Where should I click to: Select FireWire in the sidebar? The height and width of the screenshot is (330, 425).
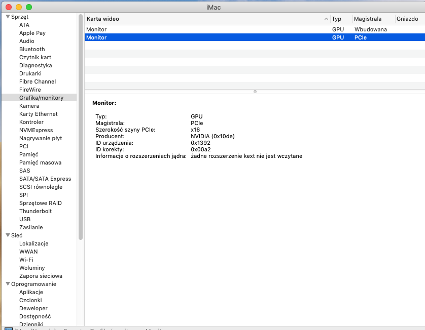click(30, 90)
